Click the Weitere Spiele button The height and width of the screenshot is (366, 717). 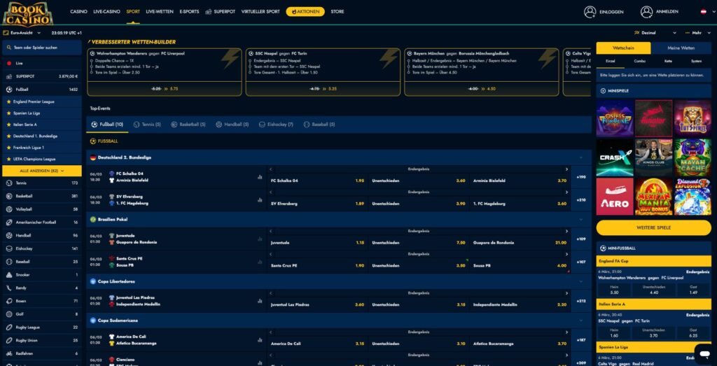[x=654, y=227]
